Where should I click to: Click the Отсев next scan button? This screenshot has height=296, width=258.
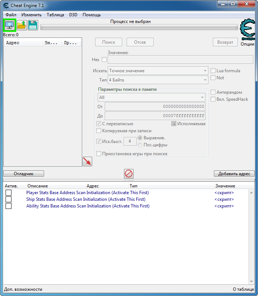click(140, 42)
